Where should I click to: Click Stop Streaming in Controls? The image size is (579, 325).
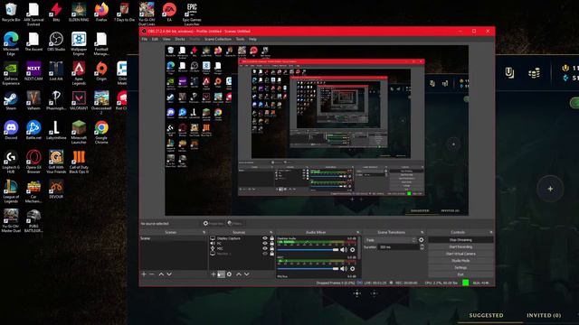pos(460,240)
